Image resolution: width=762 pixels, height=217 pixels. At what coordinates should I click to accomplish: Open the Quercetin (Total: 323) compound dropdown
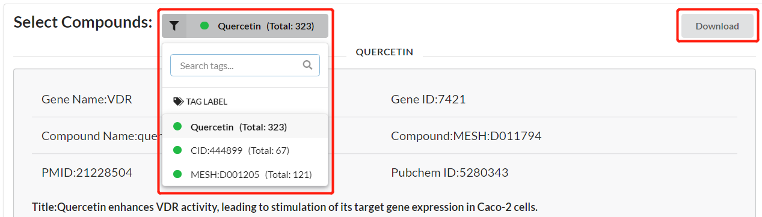257,26
